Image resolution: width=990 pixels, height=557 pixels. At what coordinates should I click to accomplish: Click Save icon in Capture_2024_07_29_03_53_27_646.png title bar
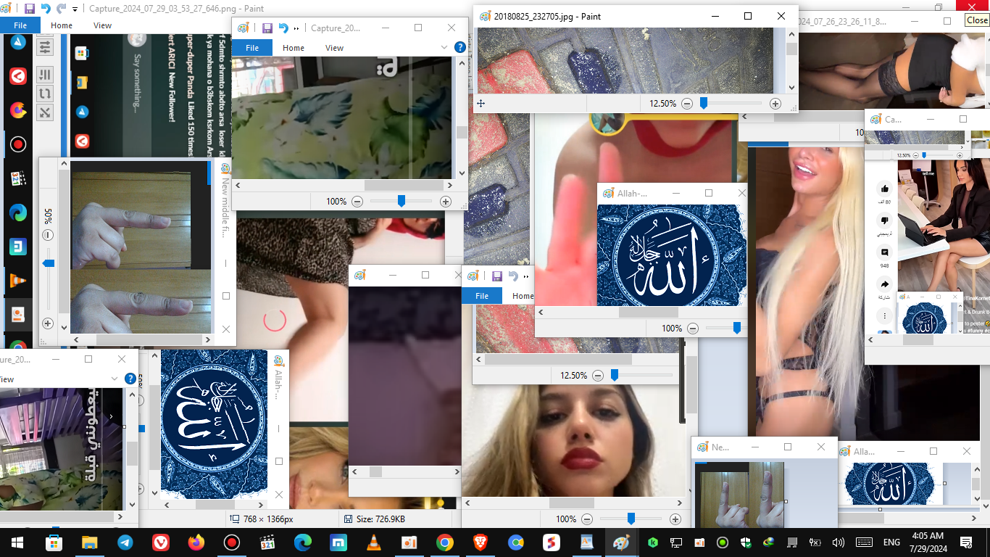[30, 9]
